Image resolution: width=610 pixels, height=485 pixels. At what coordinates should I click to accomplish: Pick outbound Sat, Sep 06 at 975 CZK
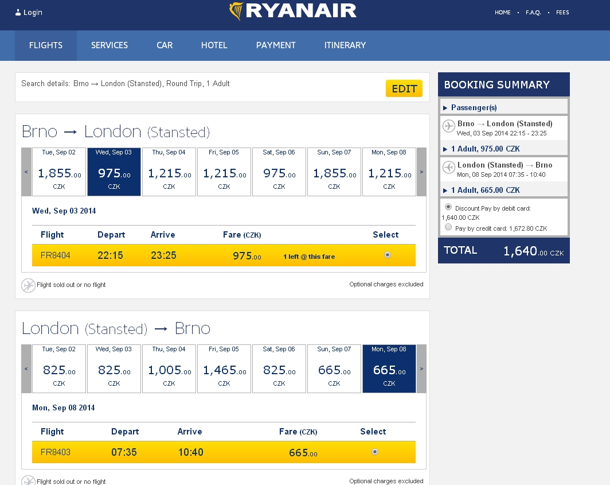pos(279,172)
